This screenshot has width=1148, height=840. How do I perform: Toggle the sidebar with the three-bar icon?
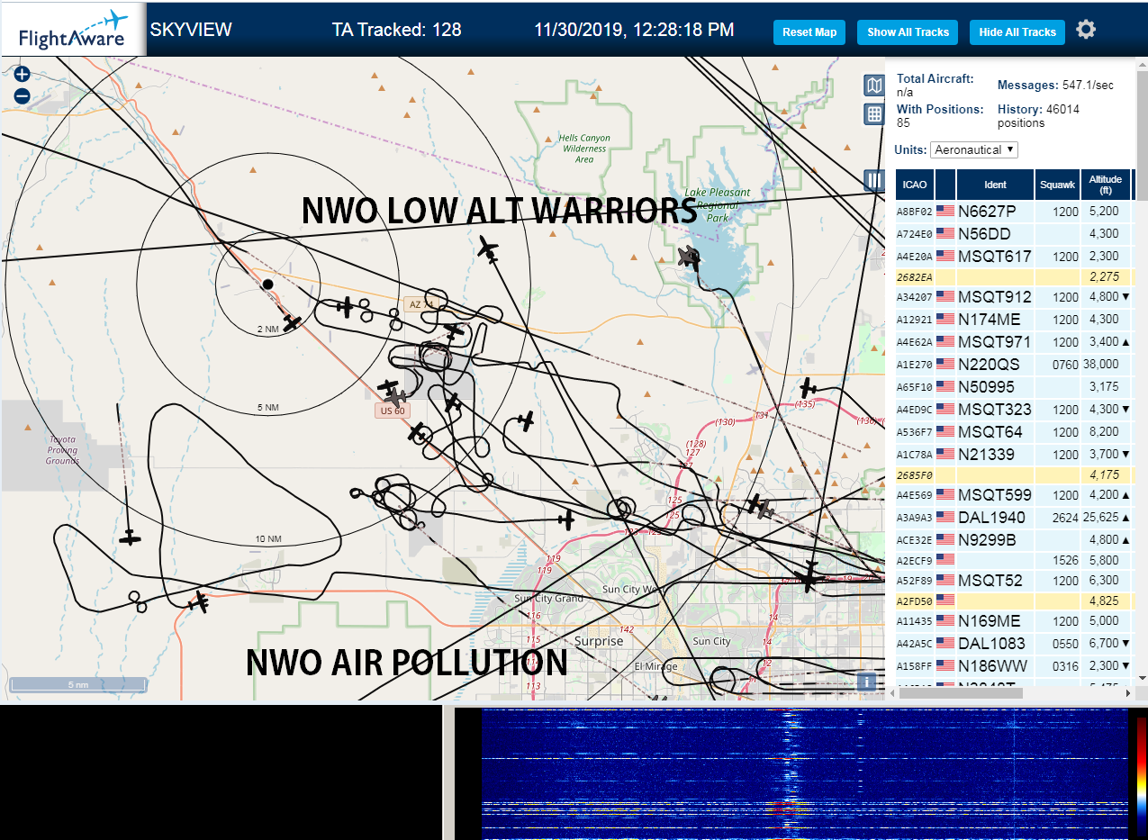click(873, 180)
